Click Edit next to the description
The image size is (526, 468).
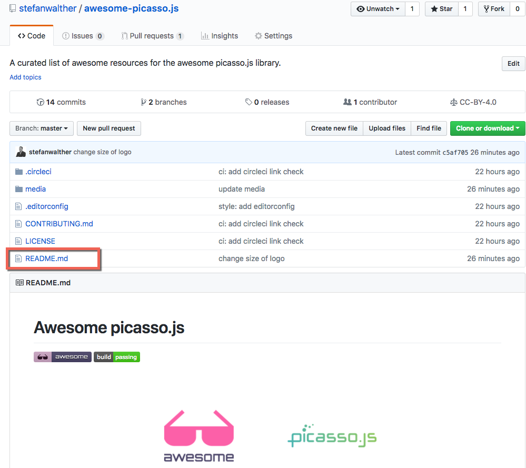coord(513,64)
